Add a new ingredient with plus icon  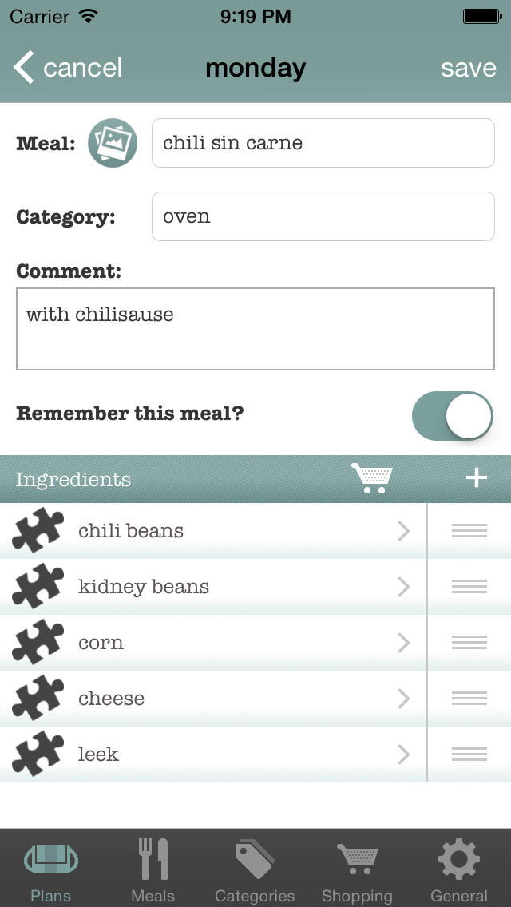(477, 478)
